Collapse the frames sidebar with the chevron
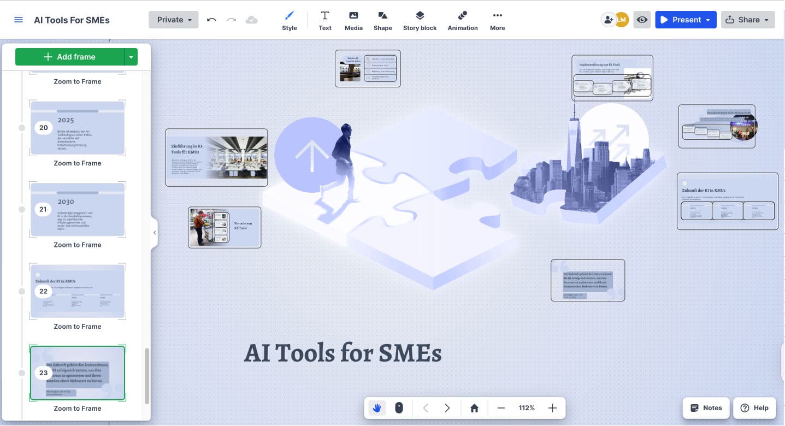 coord(155,232)
